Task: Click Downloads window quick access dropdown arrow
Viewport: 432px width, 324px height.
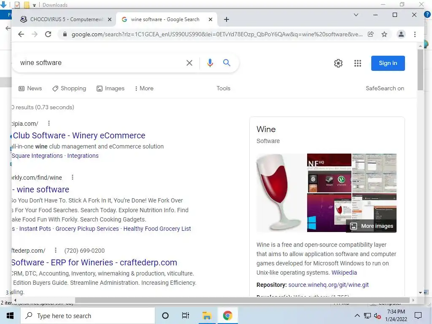Action: point(34,5)
